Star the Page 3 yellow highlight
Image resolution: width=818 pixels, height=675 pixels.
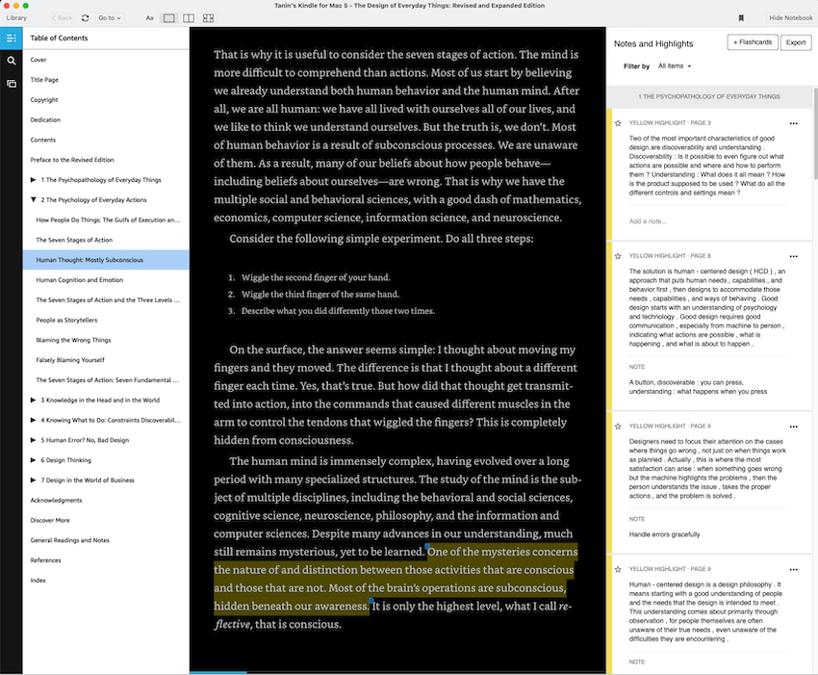(x=618, y=123)
